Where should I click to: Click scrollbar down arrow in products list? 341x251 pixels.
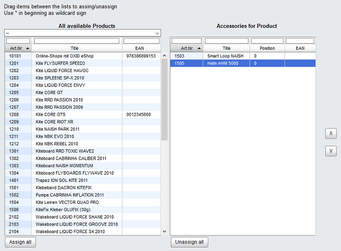coord(165,231)
